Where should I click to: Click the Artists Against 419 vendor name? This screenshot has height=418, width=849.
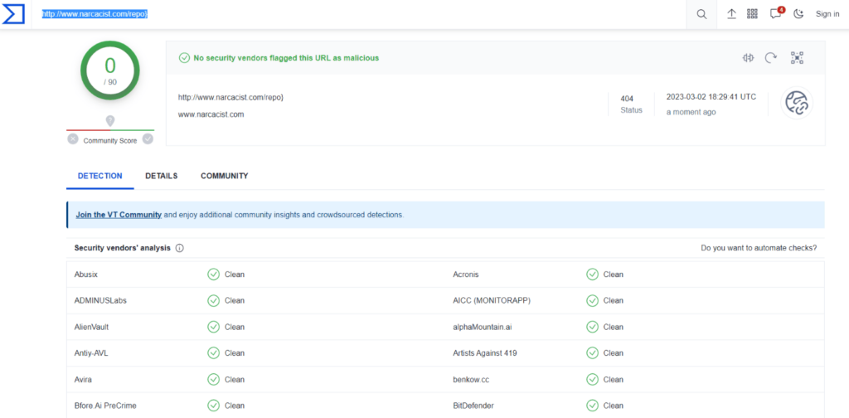tap(484, 353)
